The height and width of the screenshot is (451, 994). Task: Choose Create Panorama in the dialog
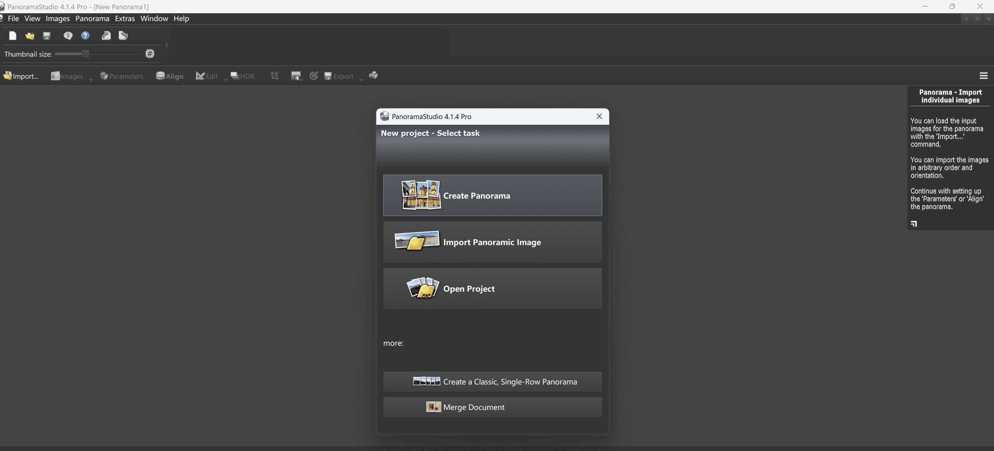coord(492,195)
